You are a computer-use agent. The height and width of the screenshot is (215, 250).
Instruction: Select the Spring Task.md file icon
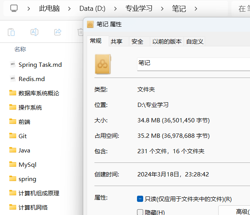[13, 64]
